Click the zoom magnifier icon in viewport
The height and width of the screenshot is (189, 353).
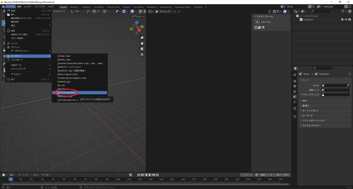(142, 38)
